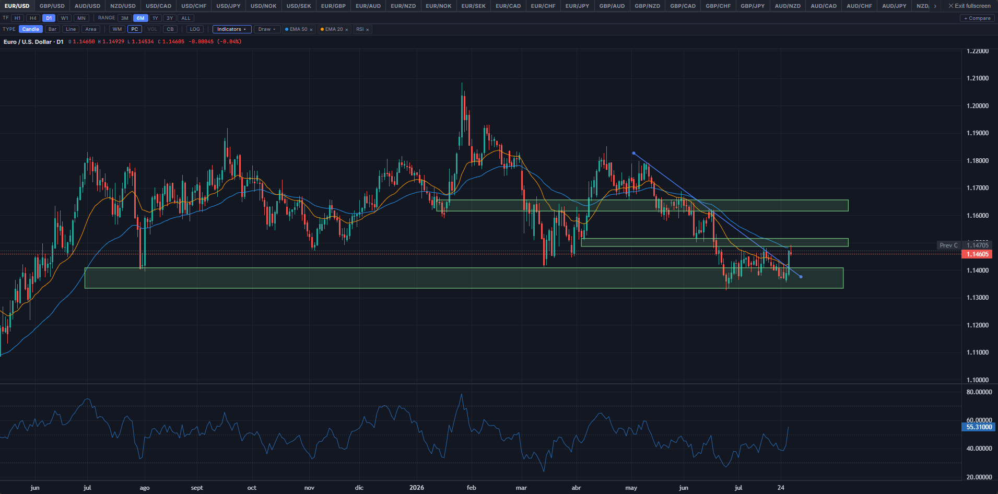Open the AUD/NZD tab
The width and height of the screenshot is (998, 494).
pyautogui.click(x=788, y=6)
